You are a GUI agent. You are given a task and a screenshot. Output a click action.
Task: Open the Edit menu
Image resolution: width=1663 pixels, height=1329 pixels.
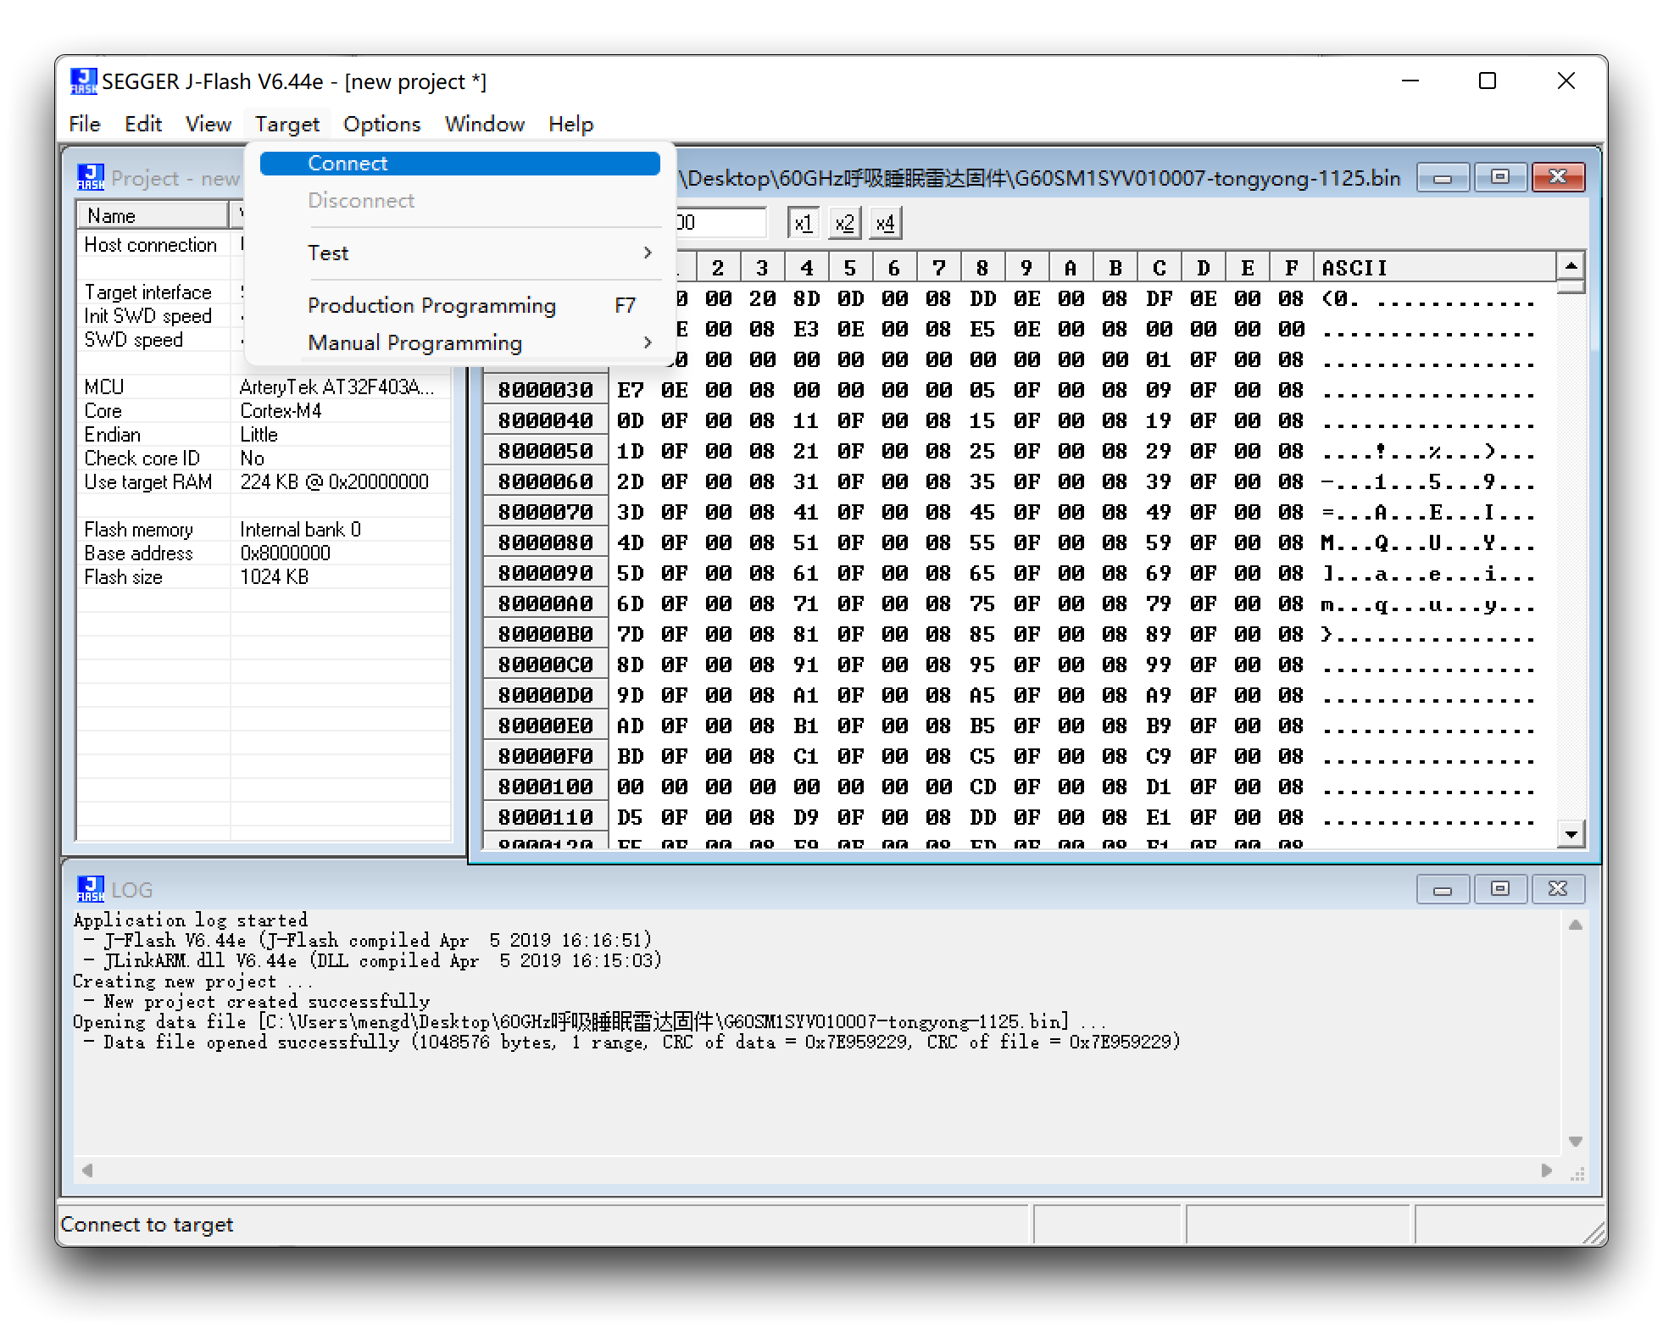pos(143,125)
